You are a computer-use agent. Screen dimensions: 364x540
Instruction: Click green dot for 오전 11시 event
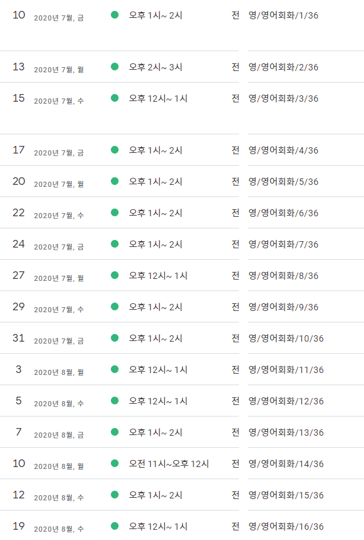pyautogui.click(x=115, y=463)
